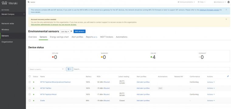Open Actions dropdown for MT30-Tlačítko

211,88
